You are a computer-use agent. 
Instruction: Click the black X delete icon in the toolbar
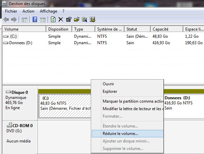61,19
